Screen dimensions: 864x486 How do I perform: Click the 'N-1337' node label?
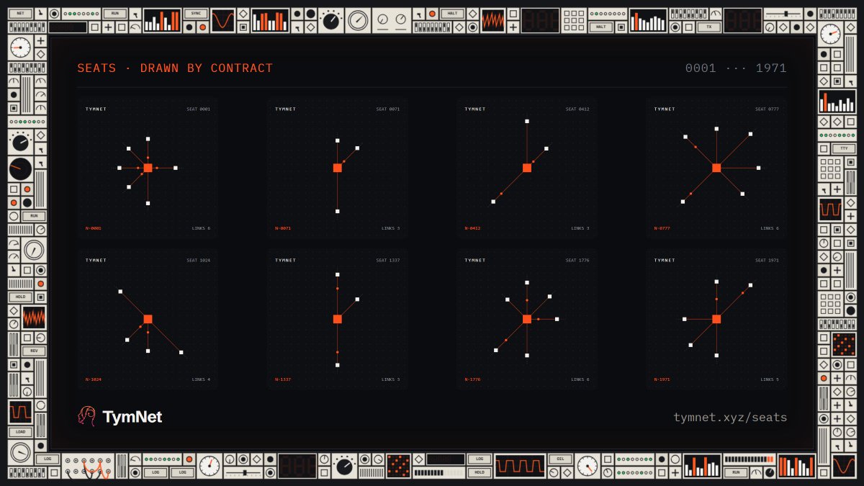click(283, 379)
